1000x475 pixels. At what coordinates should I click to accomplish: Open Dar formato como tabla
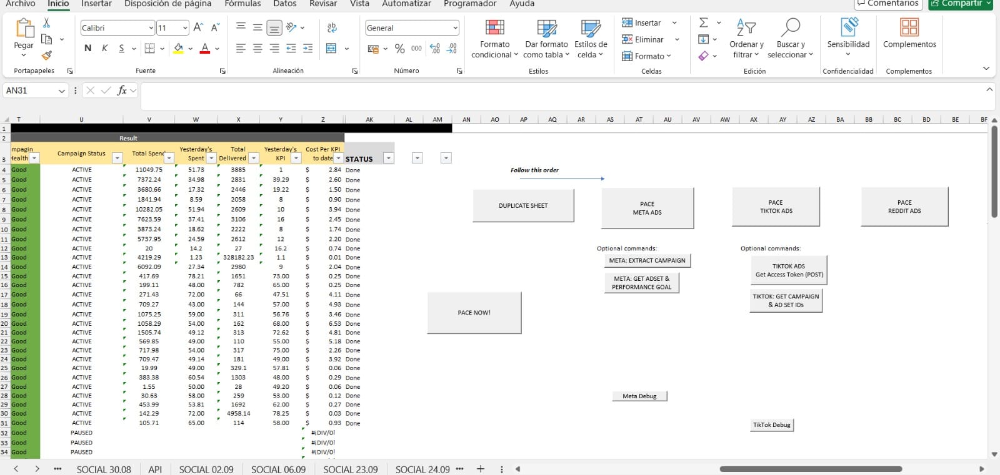tap(546, 39)
